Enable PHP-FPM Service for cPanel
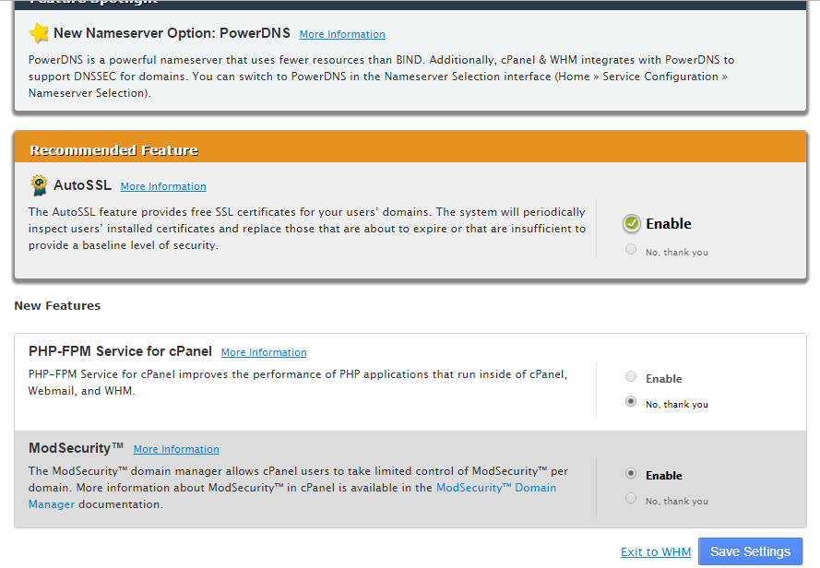The width and height of the screenshot is (820, 568). tap(631, 377)
